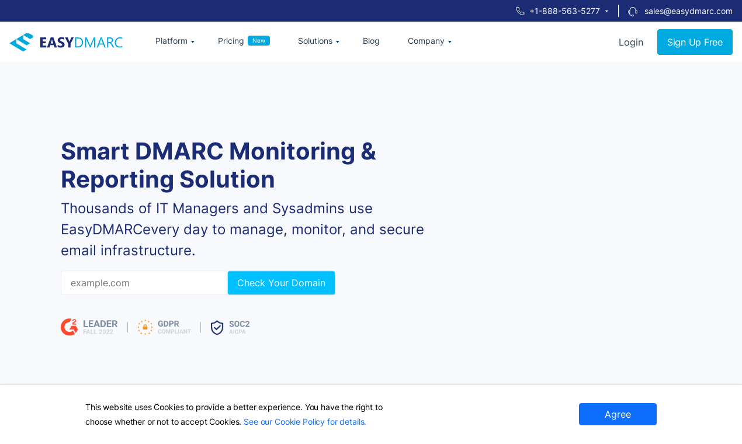The width and height of the screenshot is (742, 444).
Task: Click the checkmark shield on SOC2 badge
Action: pyautogui.click(x=218, y=328)
